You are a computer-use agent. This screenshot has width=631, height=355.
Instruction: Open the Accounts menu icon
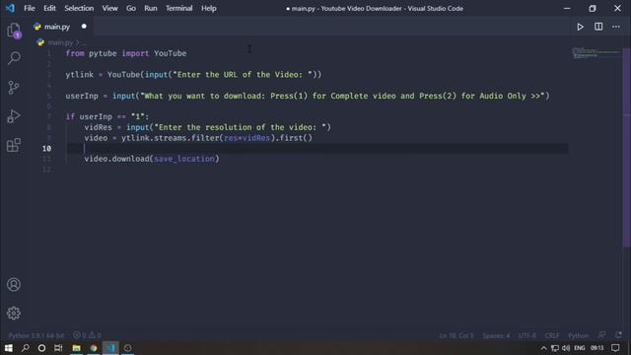point(14,285)
